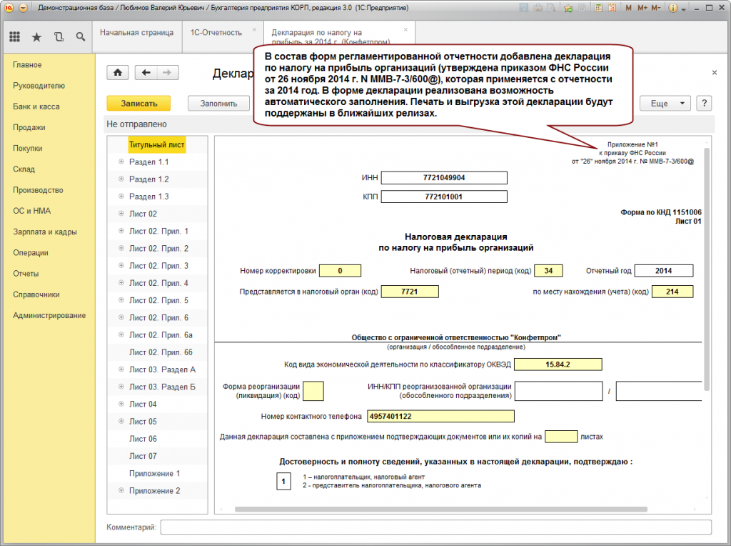Click signer type box with value 1
This screenshot has width=731, height=546.
[283, 481]
